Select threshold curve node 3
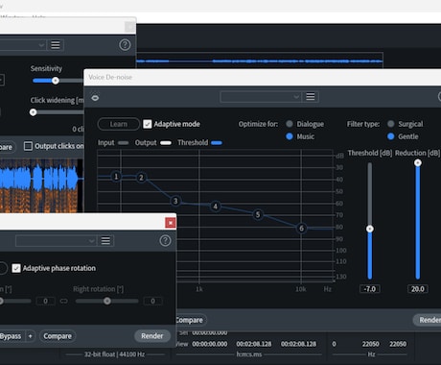This screenshot has width=441, height=365. 175,201
